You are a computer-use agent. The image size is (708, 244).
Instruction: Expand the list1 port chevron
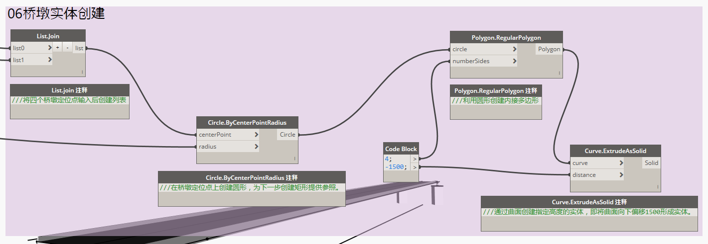[49, 60]
